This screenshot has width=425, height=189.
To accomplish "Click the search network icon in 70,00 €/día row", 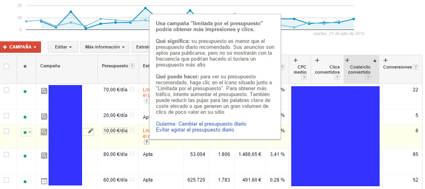I will click(44, 91).
